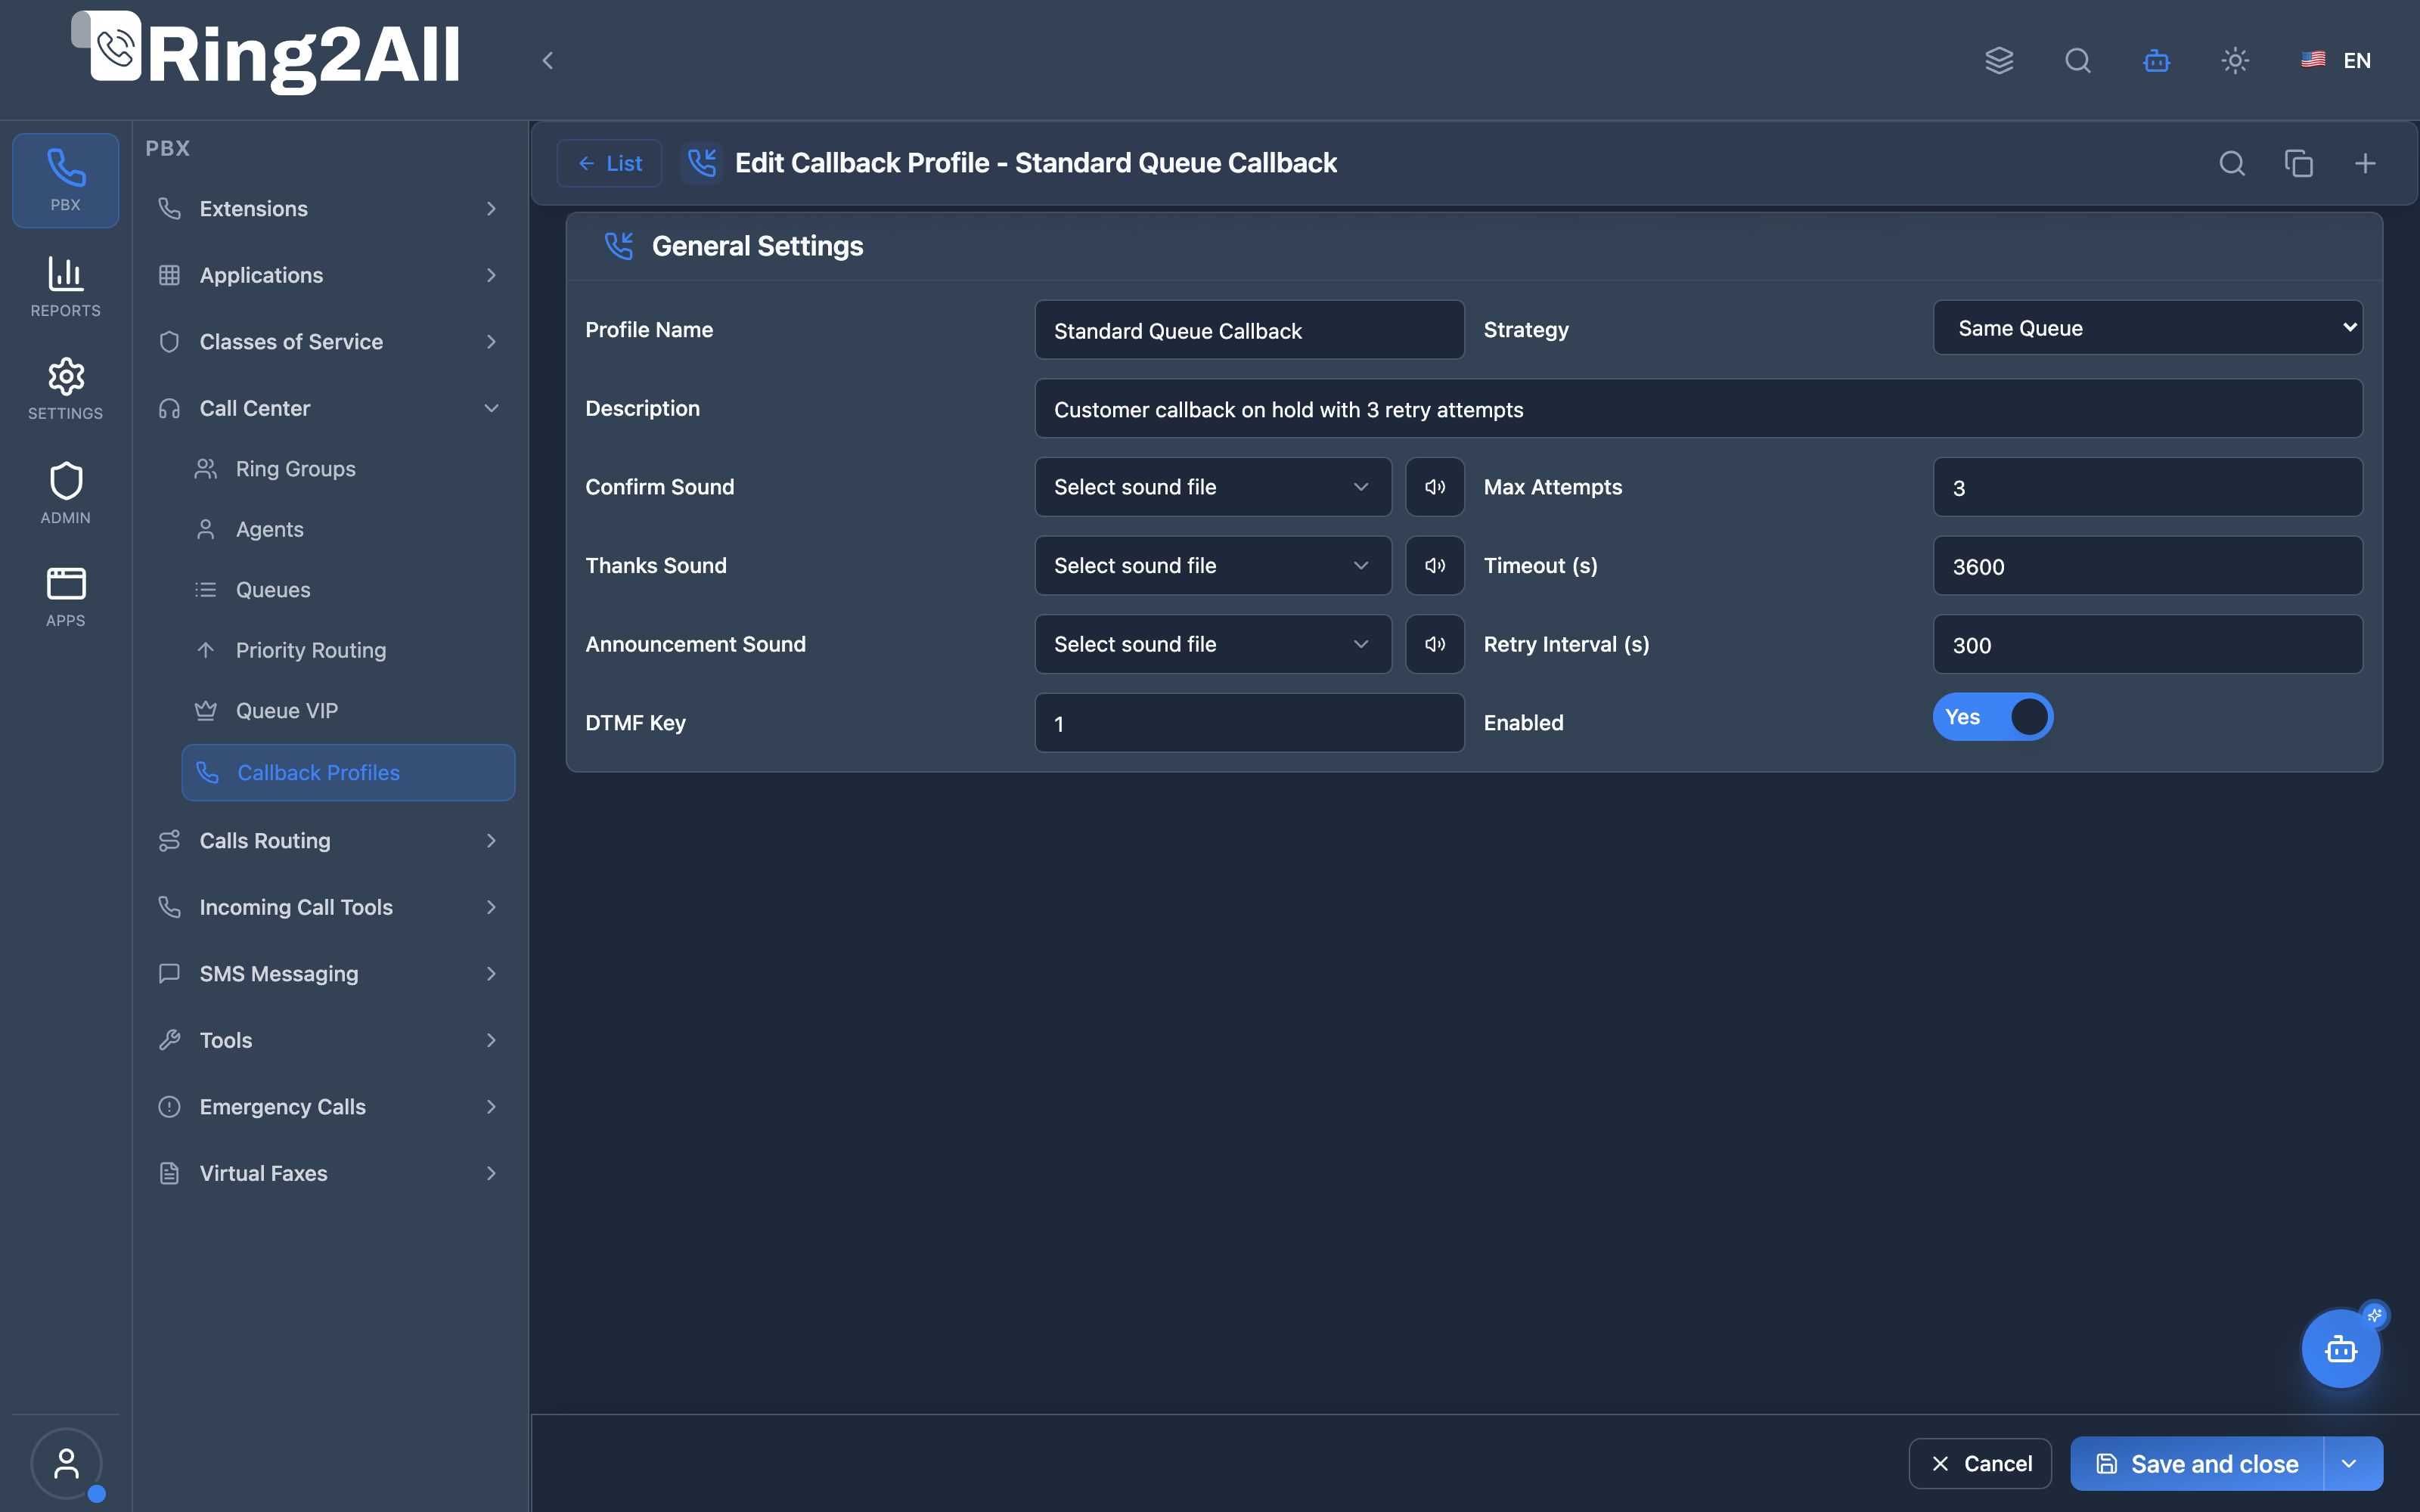The width and height of the screenshot is (2420, 1512).
Task: Search within callback profile toolbar
Action: tap(2232, 163)
